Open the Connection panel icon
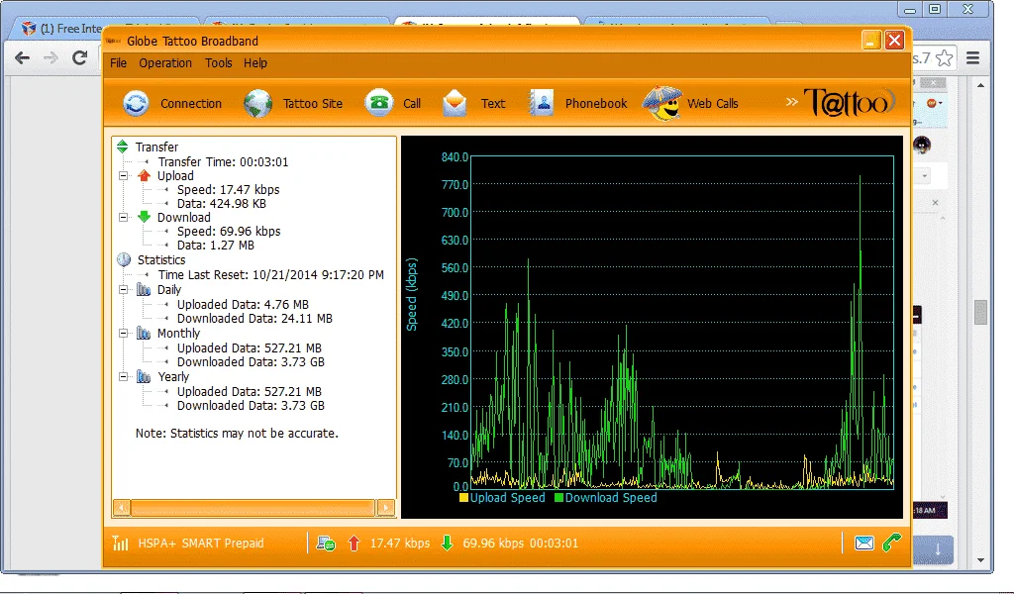The height and width of the screenshot is (594, 1014). click(x=136, y=103)
